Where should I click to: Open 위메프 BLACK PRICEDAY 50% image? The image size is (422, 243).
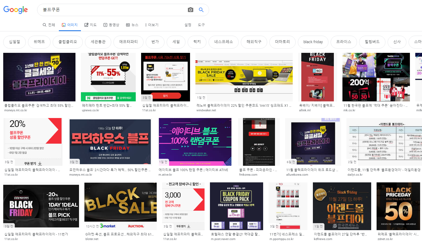pyautogui.click(x=398, y=206)
